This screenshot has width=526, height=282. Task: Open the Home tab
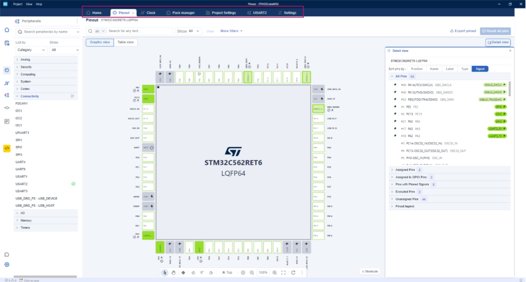coord(94,13)
